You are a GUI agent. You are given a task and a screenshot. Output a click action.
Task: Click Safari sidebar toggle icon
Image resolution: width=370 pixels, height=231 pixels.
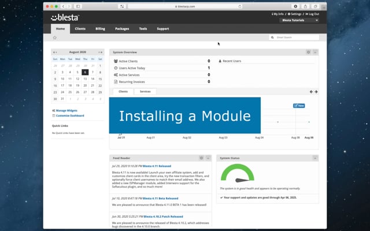(x=78, y=6)
